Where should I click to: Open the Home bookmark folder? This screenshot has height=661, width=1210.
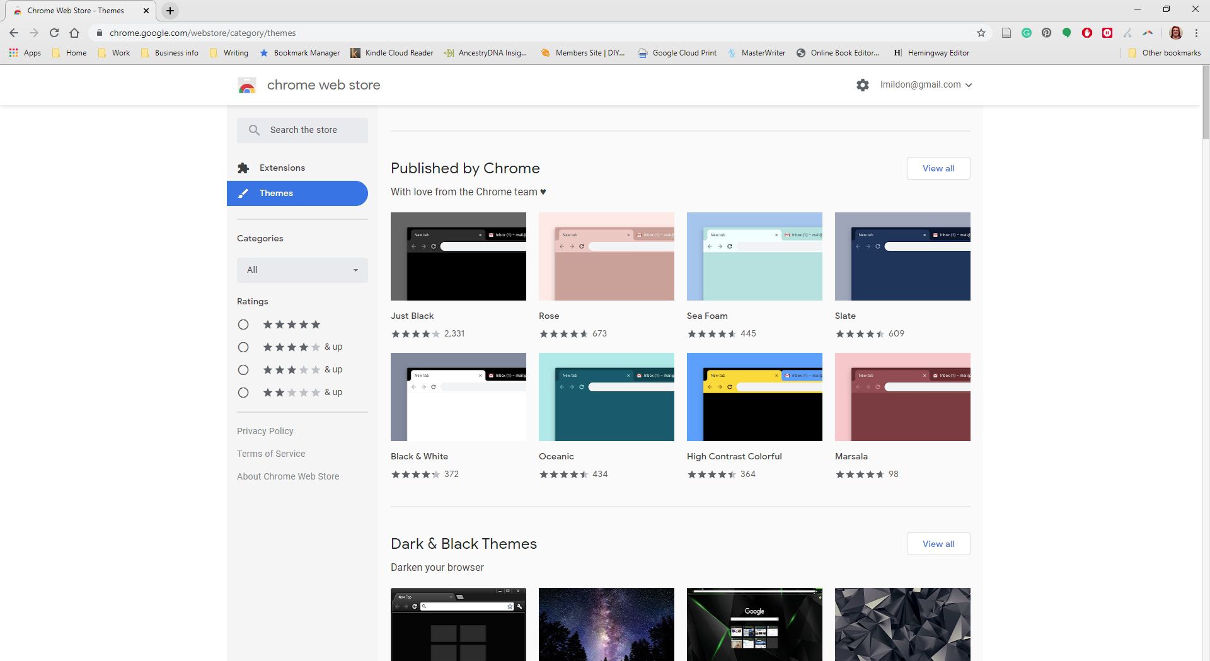[x=69, y=53]
